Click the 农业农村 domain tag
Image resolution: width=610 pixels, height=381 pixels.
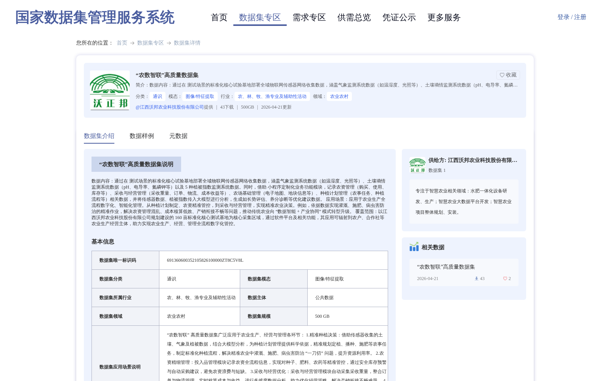339,96
